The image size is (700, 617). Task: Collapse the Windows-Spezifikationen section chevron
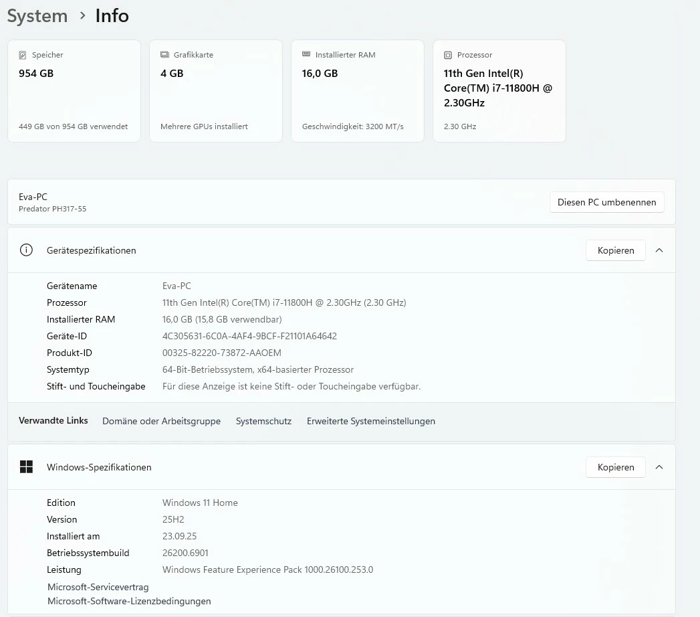click(x=659, y=467)
